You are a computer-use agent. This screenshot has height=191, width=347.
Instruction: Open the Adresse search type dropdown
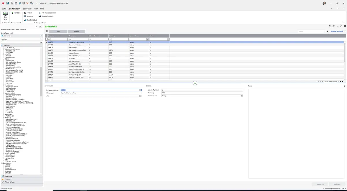coord(41,39)
